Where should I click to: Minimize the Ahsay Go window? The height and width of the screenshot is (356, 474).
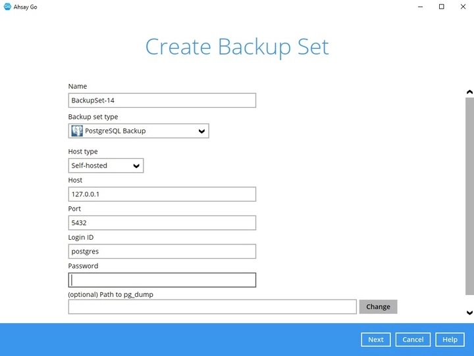(420, 7)
